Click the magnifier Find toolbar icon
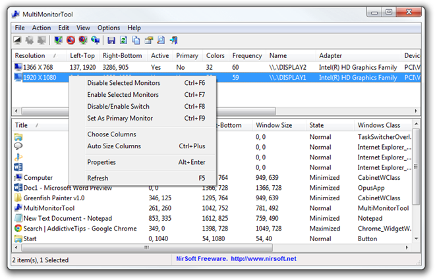This screenshot has width=435, height=280. [x=161, y=40]
